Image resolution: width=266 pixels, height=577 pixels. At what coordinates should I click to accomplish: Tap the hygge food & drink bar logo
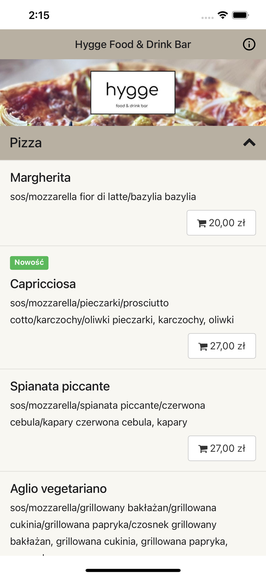click(x=133, y=93)
